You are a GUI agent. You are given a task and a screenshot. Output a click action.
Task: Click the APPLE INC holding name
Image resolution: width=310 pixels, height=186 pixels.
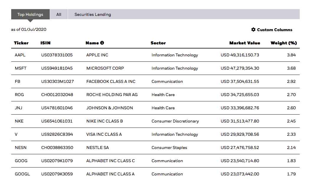97,55
